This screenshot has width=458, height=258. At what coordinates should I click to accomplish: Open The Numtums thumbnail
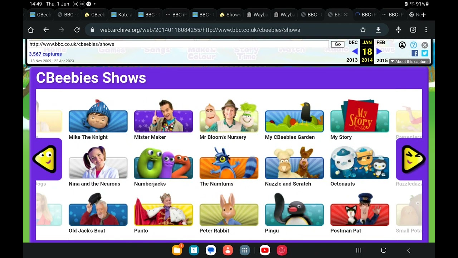(x=229, y=163)
